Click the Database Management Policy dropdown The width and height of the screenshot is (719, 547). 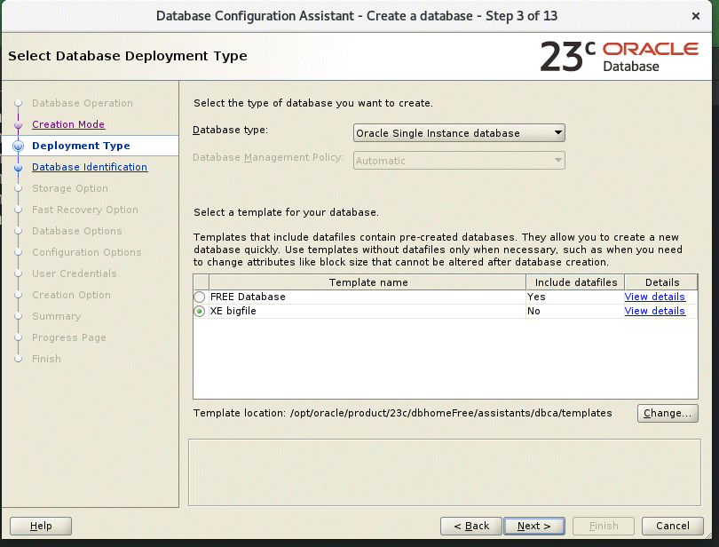pyautogui.click(x=459, y=161)
